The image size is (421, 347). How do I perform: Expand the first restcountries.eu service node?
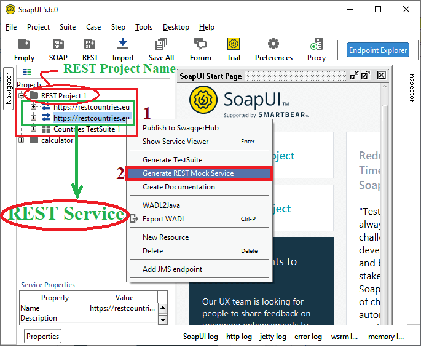pyautogui.click(x=33, y=107)
